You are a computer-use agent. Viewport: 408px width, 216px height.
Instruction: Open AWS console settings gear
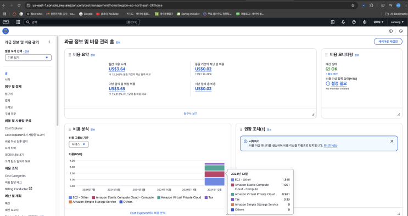click(365, 22)
